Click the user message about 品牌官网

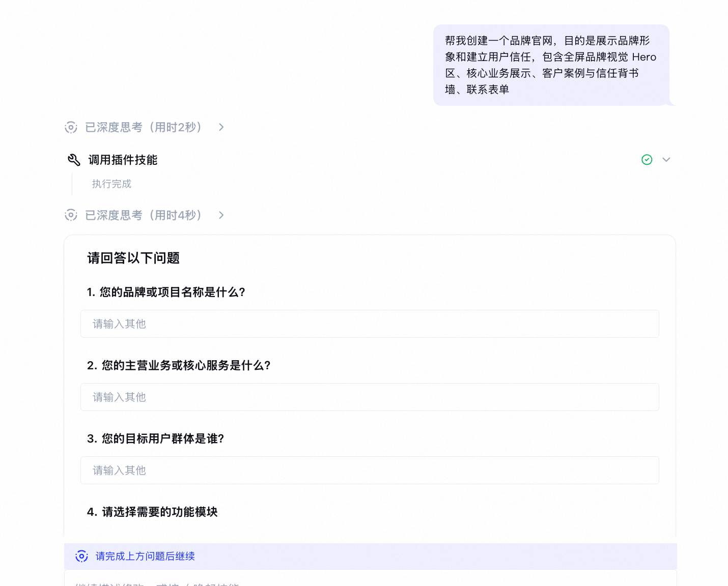[x=551, y=65]
